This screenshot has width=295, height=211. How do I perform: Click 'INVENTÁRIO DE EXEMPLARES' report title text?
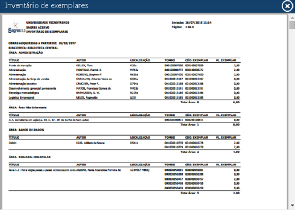(x=47, y=32)
